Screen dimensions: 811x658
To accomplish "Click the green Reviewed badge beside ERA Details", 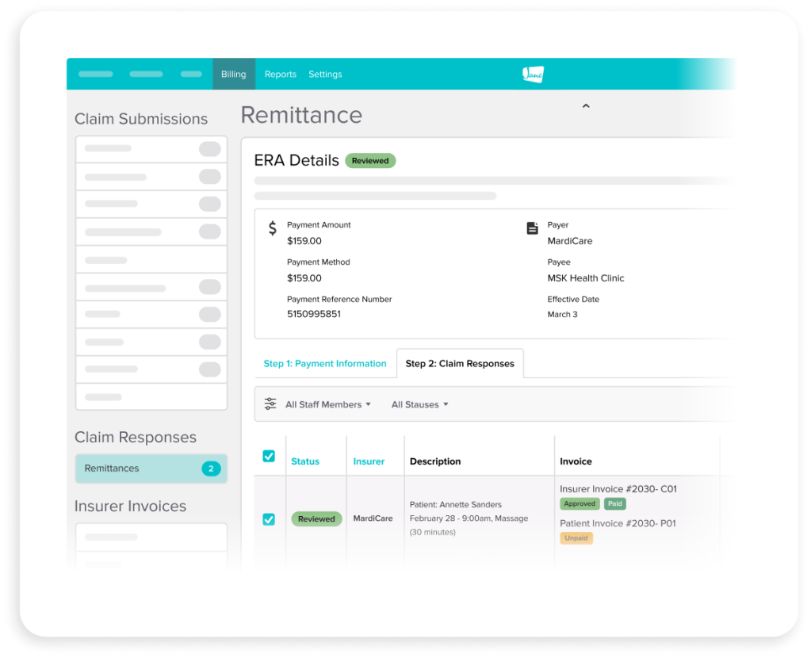I will pos(369,160).
